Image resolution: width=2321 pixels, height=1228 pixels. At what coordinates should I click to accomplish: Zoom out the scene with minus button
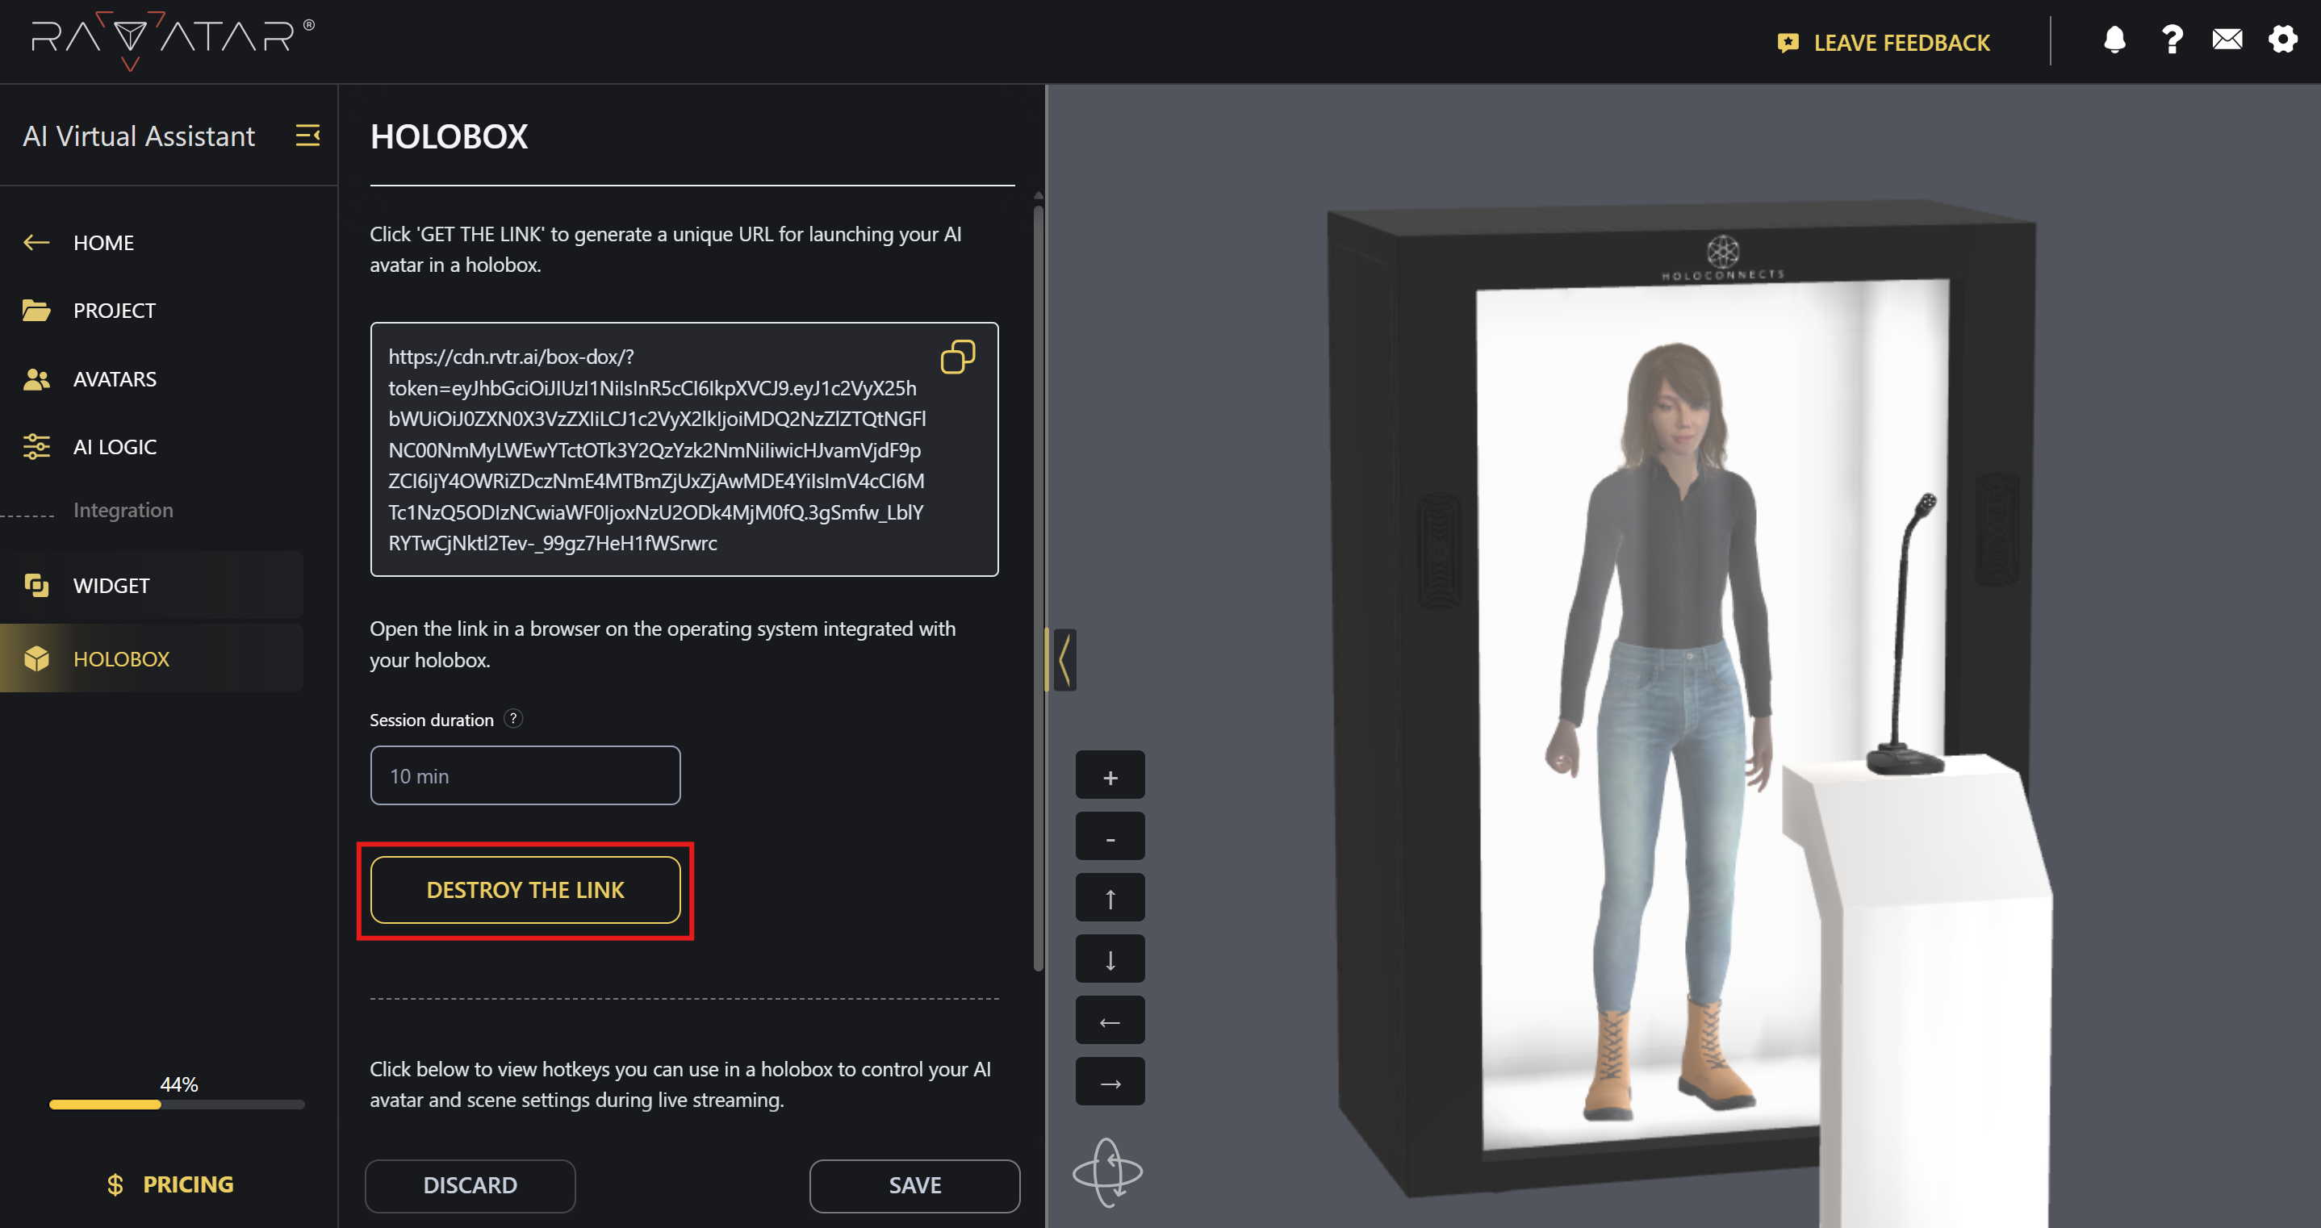[x=1110, y=837]
